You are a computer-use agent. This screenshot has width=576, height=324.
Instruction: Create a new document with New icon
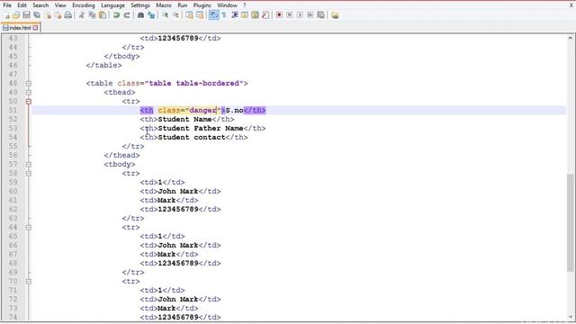tap(6, 15)
